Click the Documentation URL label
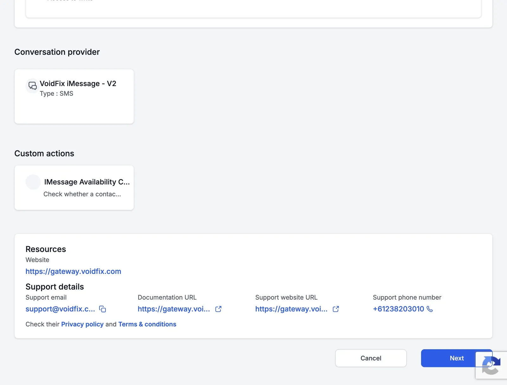The height and width of the screenshot is (385, 507). pyautogui.click(x=167, y=298)
